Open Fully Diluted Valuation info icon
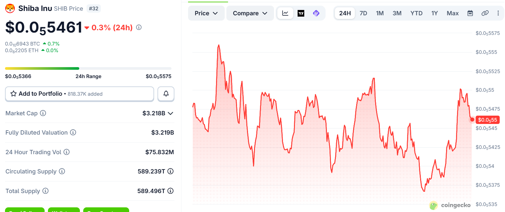The width and height of the screenshot is (505, 212). click(x=73, y=132)
